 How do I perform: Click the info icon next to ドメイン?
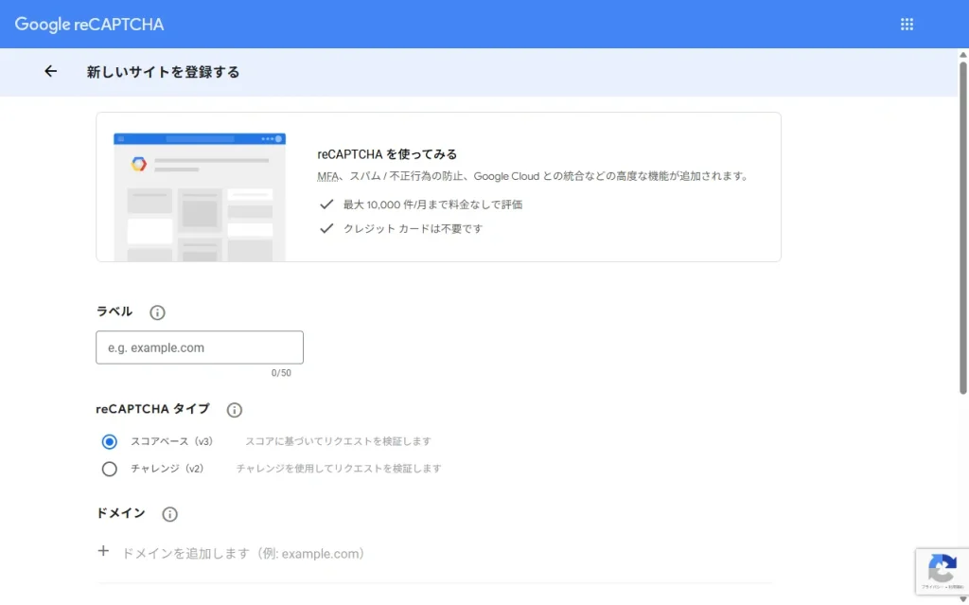pyautogui.click(x=170, y=514)
